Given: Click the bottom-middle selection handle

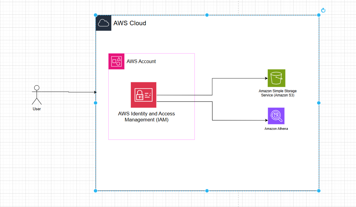Looking at the screenshot, I should (x=207, y=191).
